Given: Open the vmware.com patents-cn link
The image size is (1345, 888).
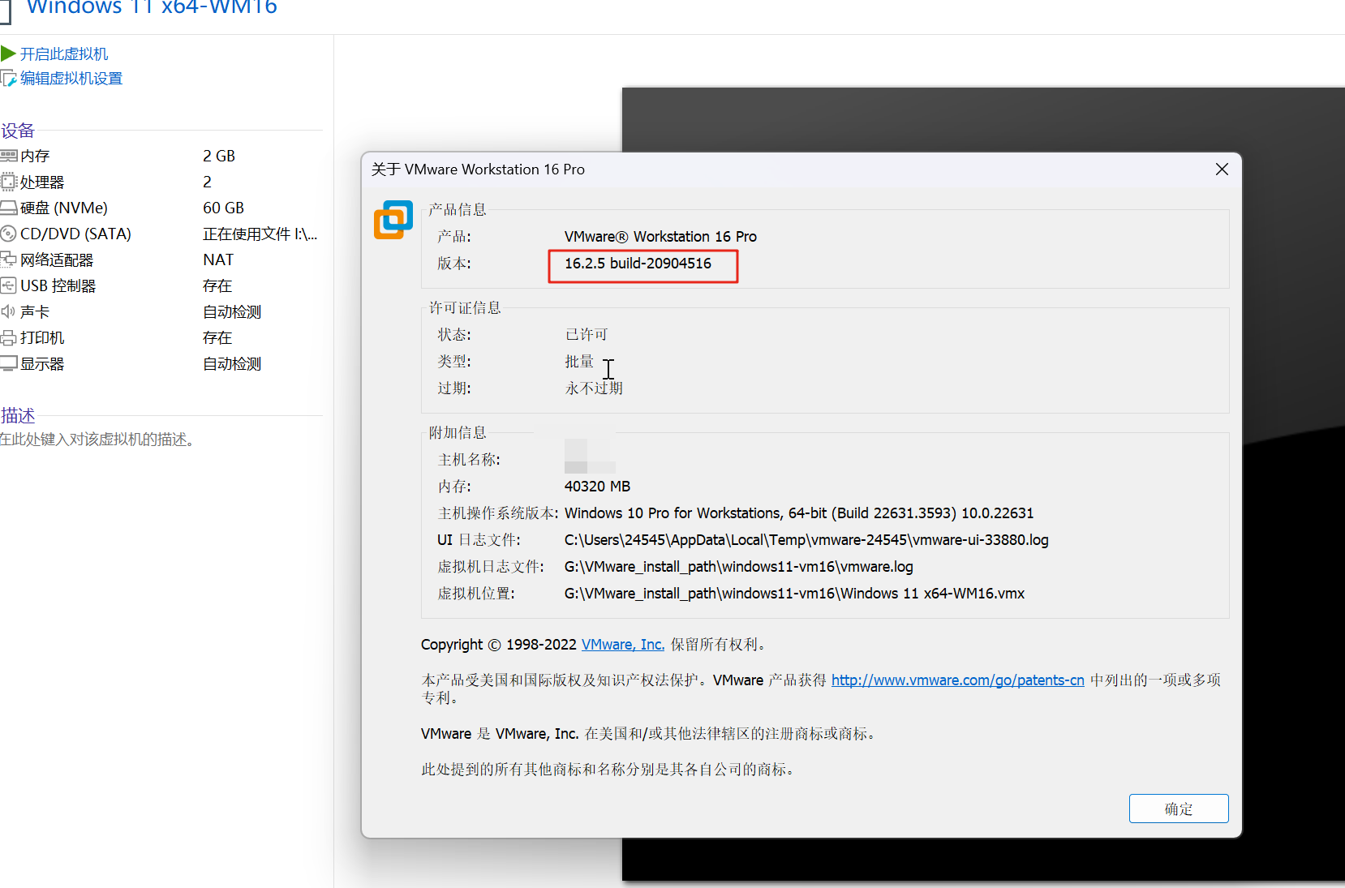Looking at the screenshot, I should [958, 680].
